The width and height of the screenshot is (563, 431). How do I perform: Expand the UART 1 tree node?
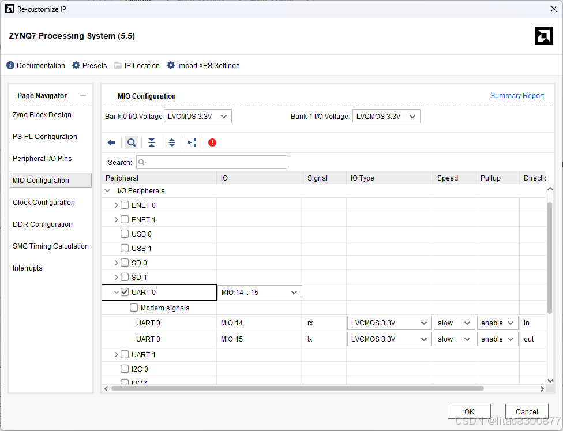coord(116,354)
